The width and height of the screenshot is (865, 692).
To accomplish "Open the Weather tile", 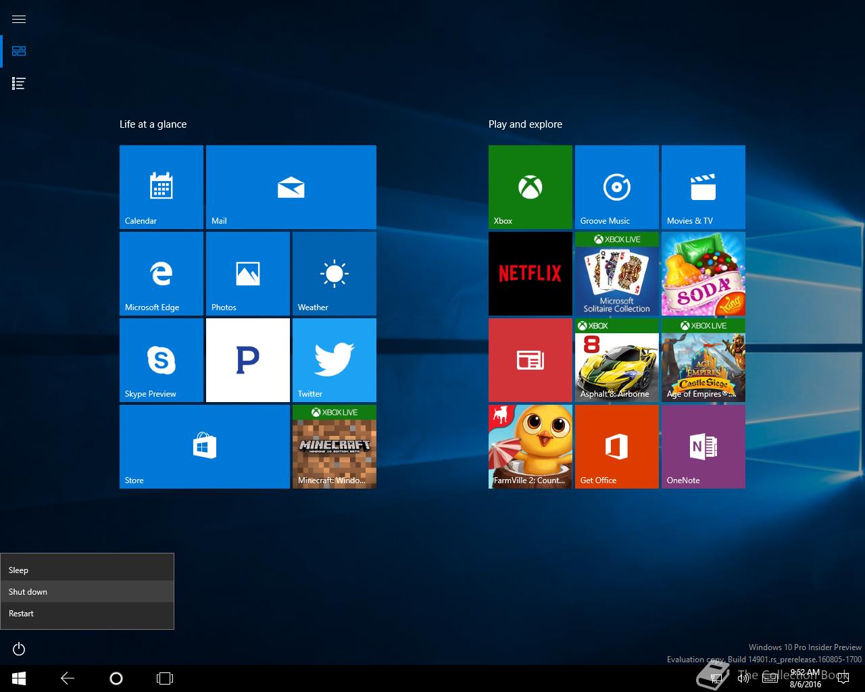I will [335, 274].
